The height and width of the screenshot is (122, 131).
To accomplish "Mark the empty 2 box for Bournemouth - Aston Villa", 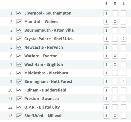I will point(124,30).
